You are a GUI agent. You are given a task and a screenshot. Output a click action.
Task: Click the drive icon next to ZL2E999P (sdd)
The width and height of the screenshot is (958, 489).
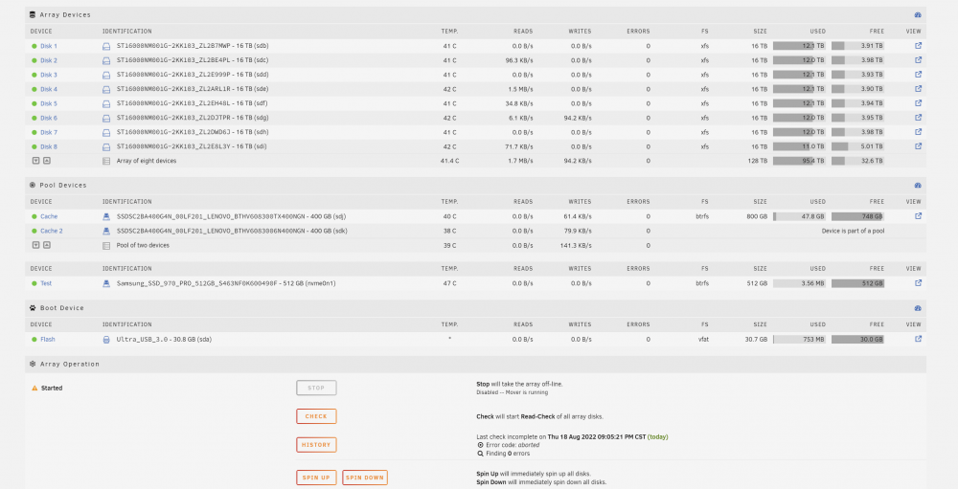pyautogui.click(x=106, y=75)
